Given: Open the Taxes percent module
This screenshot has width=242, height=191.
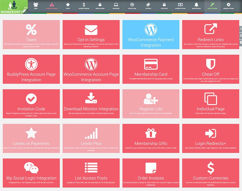Looking at the screenshot, I should click(x=31, y=35).
